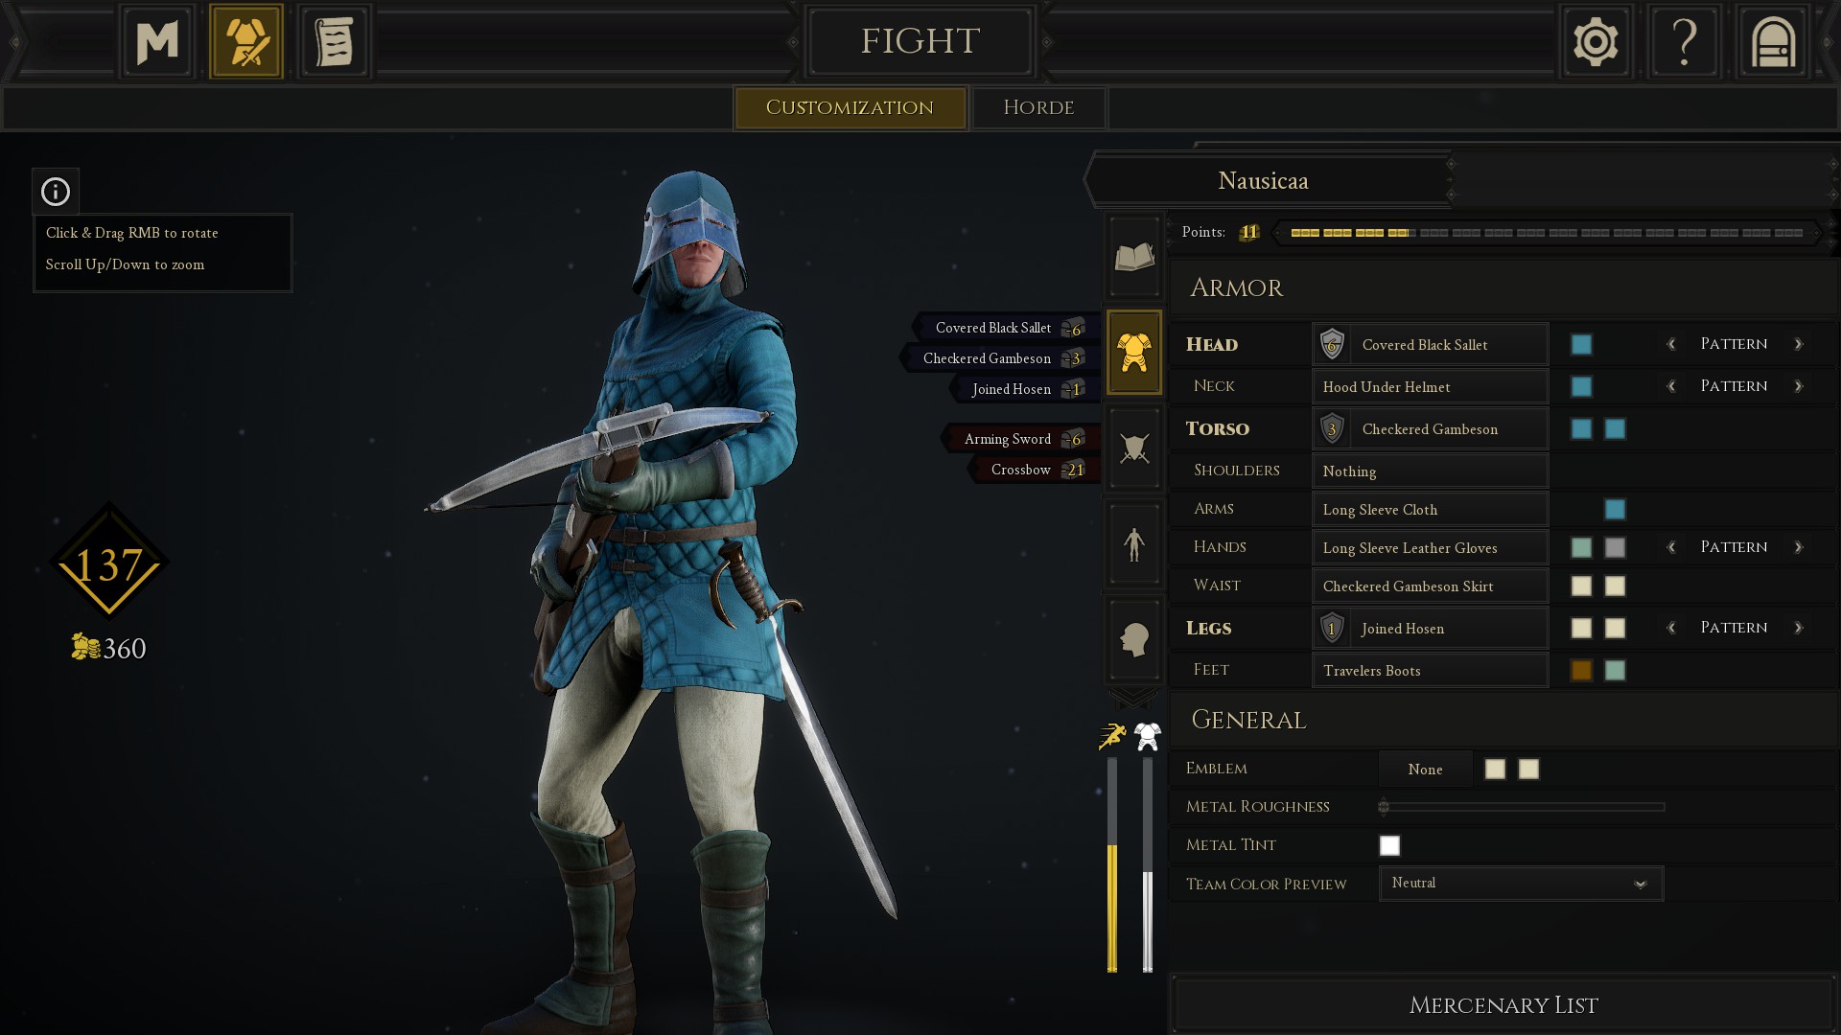Adjust the Metal Roughness slider

click(x=1522, y=807)
